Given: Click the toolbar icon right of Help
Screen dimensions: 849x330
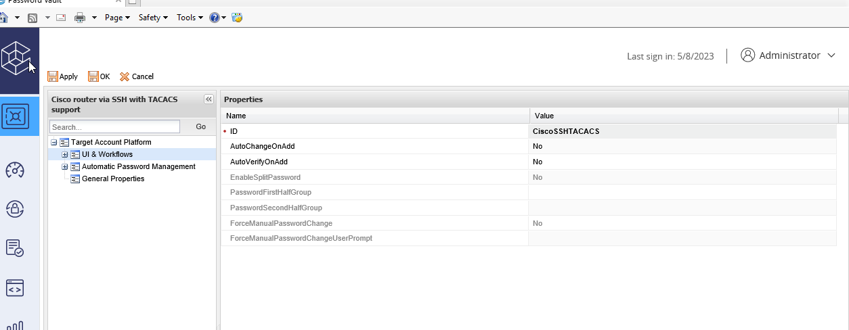Looking at the screenshot, I should [237, 18].
